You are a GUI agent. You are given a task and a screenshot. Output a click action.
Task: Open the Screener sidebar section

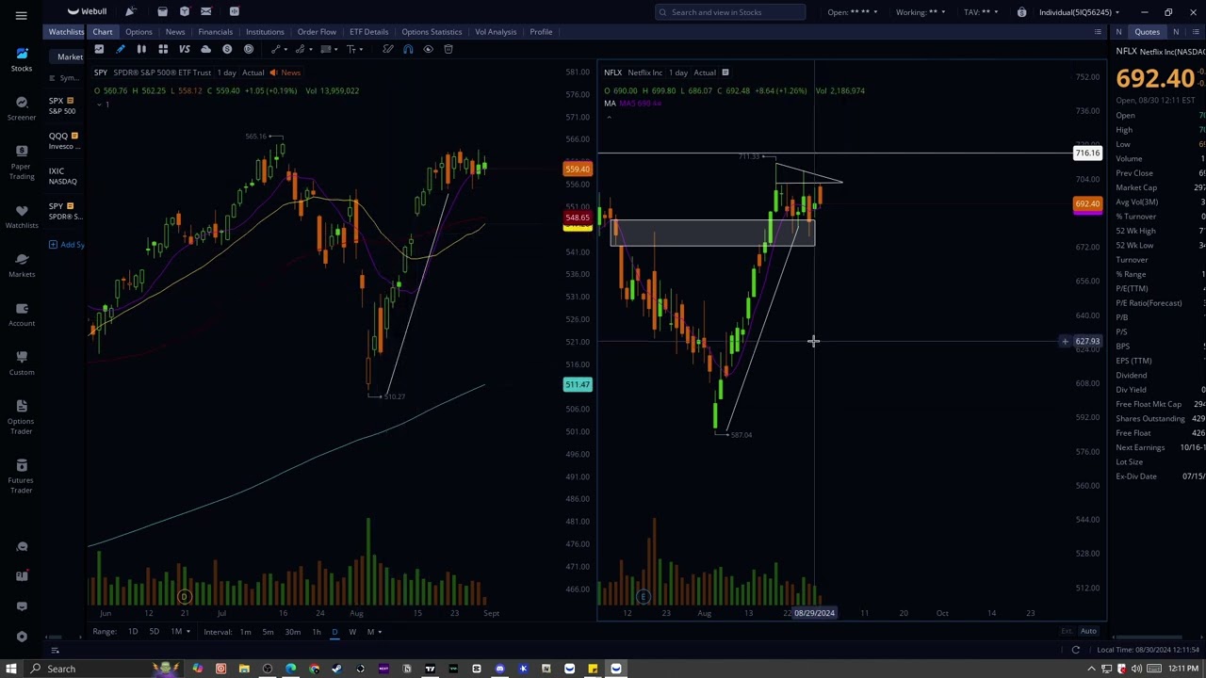tap(21, 108)
